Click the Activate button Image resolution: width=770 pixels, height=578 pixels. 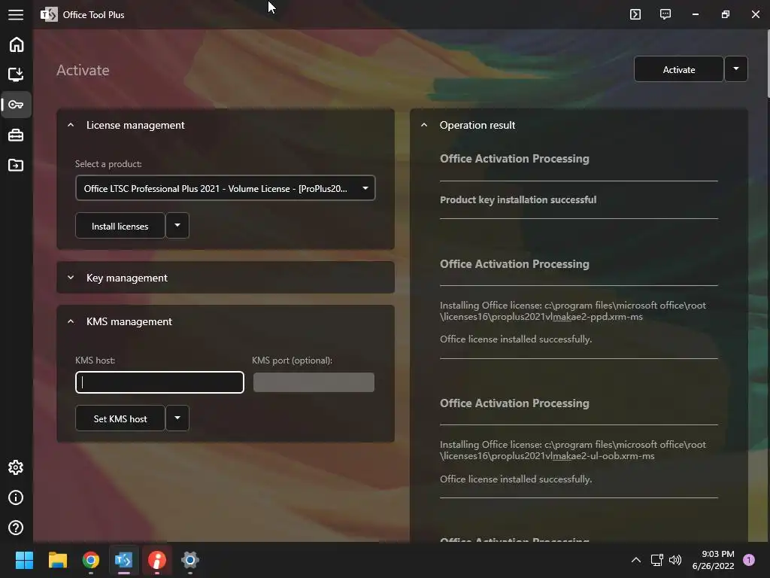pyautogui.click(x=679, y=69)
